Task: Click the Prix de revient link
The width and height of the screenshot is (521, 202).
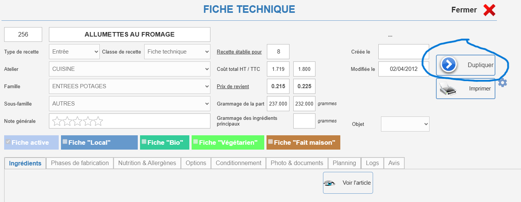Action: pyautogui.click(x=233, y=86)
